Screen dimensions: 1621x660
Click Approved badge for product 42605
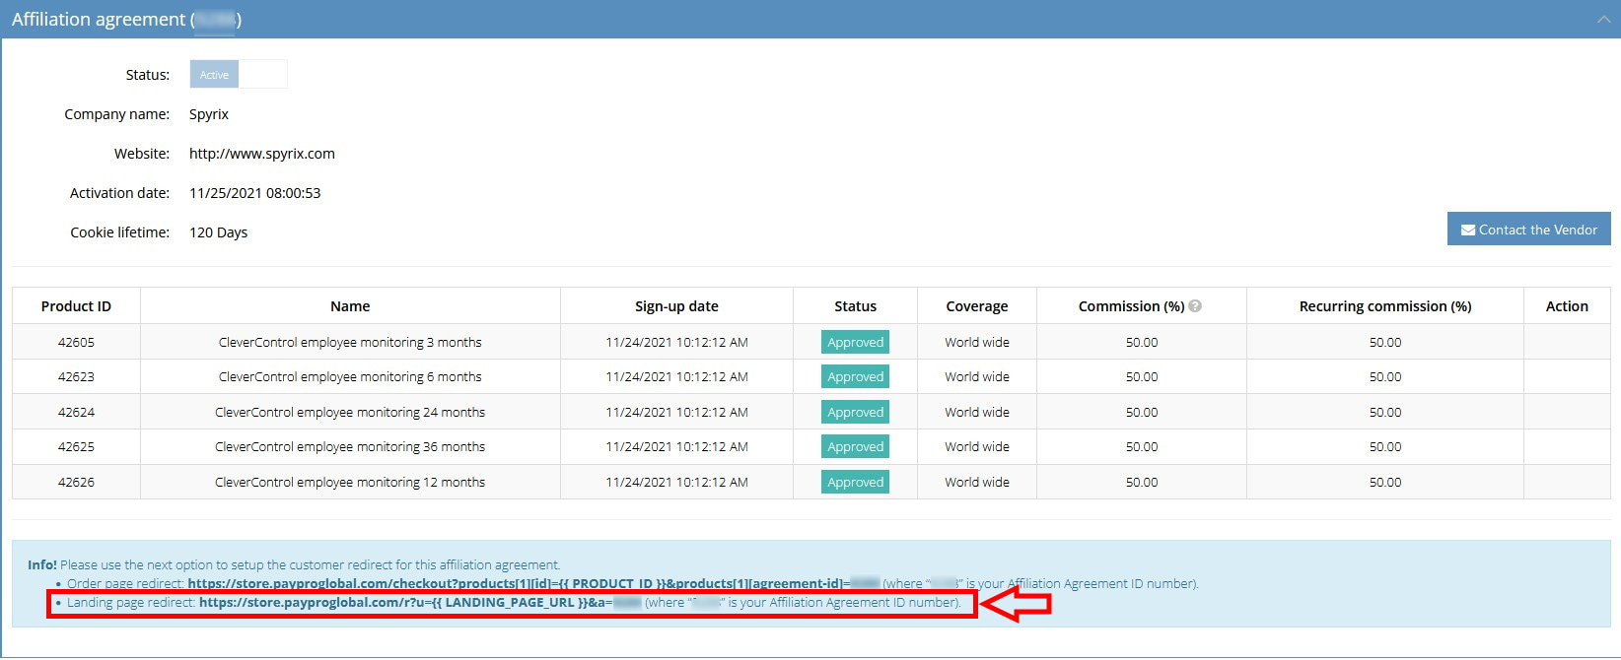coord(855,342)
